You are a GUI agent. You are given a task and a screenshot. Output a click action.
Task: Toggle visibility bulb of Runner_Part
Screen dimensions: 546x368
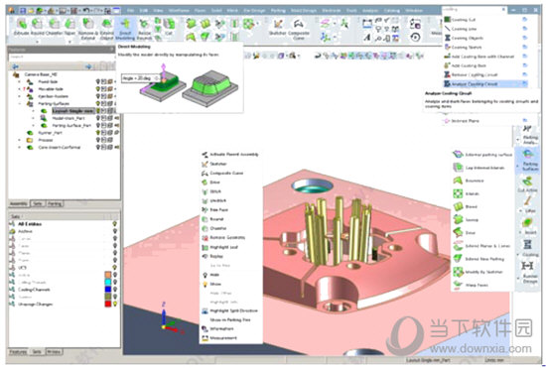[x=98, y=133]
